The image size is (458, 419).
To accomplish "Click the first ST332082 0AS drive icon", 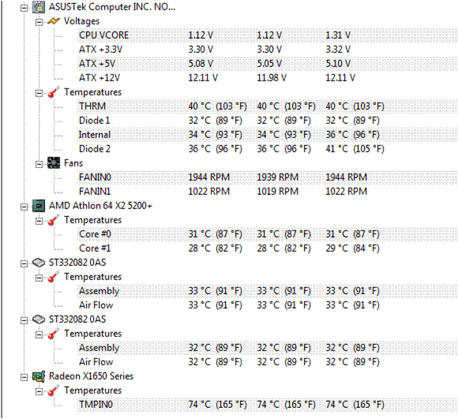I will coord(39,262).
